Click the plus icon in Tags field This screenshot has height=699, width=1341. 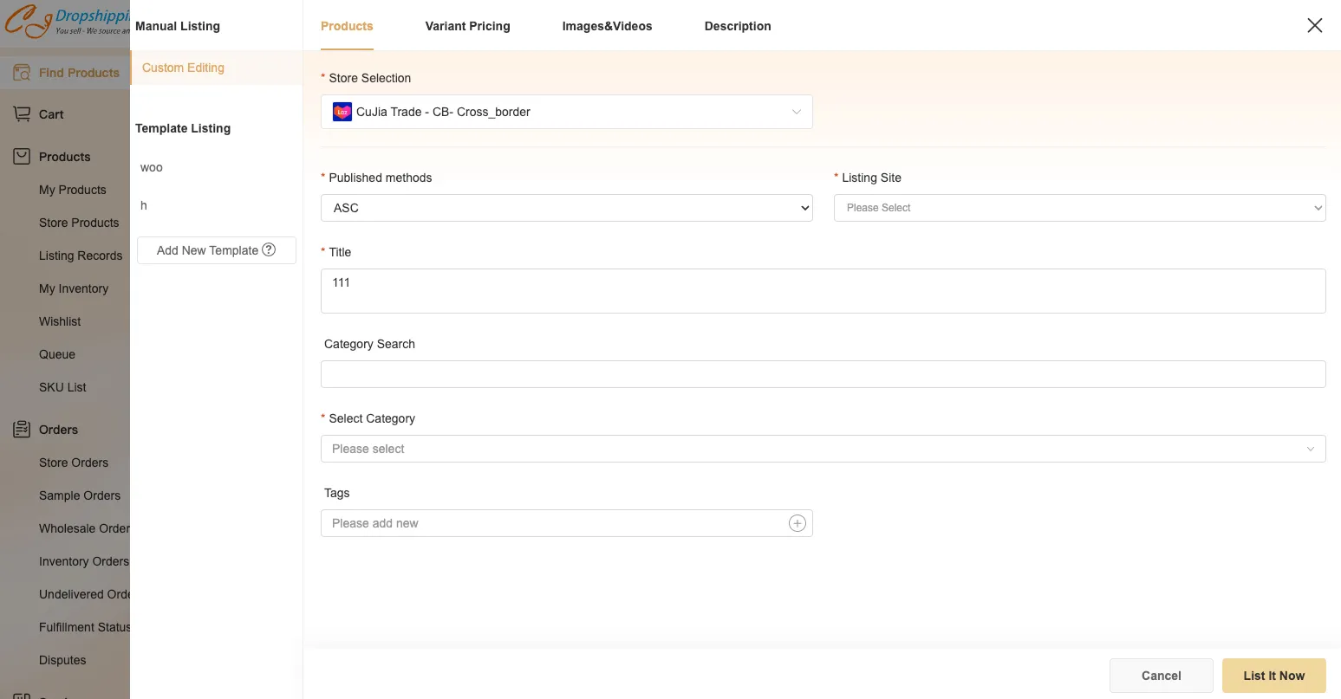(x=797, y=523)
